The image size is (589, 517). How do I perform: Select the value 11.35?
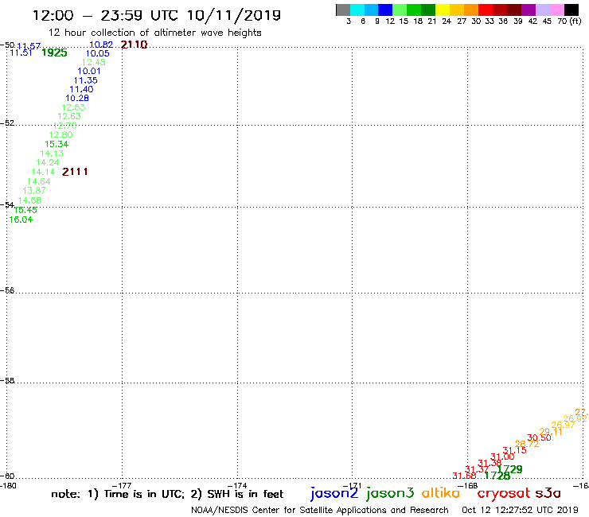click(86, 80)
